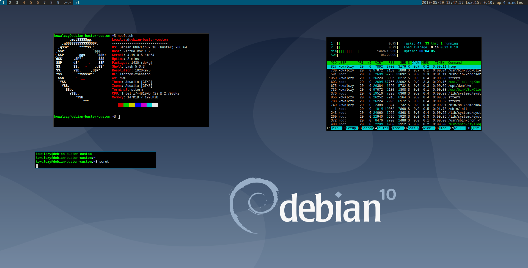Viewport: 528px width, 268px height.
Task: Select the /bin/sh process row, PID 740
Action: point(404,105)
